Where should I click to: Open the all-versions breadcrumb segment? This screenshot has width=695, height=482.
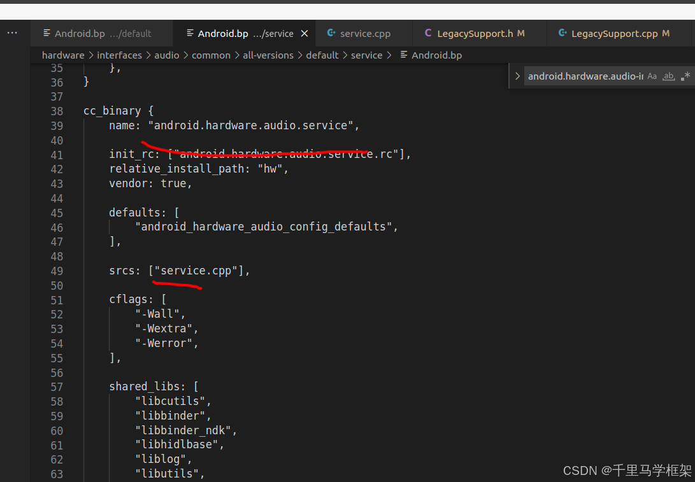click(x=268, y=55)
